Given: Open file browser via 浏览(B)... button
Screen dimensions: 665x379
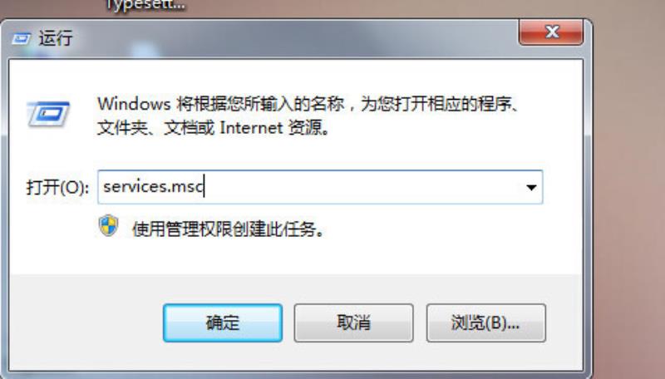Looking at the screenshot, I should [x=485, y=323].
